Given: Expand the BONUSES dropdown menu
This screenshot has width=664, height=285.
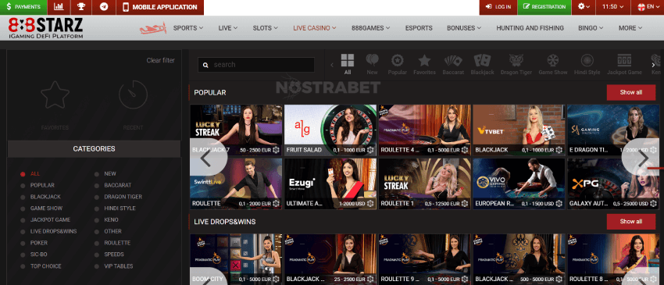Looking at the screenshot, I should pos(464,28).
